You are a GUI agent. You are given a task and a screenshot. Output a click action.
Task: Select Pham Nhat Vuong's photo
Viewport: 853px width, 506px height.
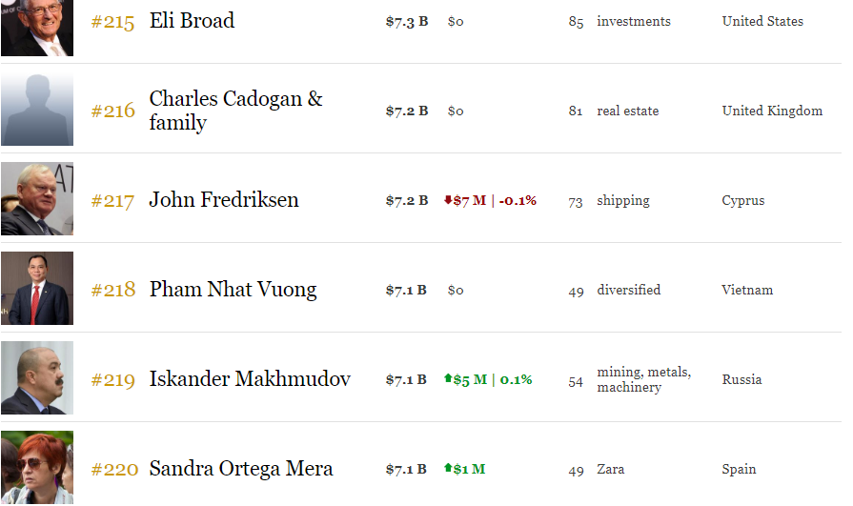(36, 289)
